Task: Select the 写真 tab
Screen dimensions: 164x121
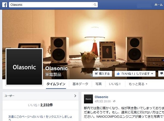Action: click(98, 84)
